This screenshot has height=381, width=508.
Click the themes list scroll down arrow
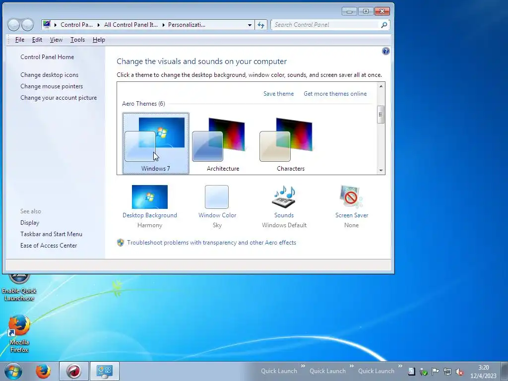click(381, 171)
